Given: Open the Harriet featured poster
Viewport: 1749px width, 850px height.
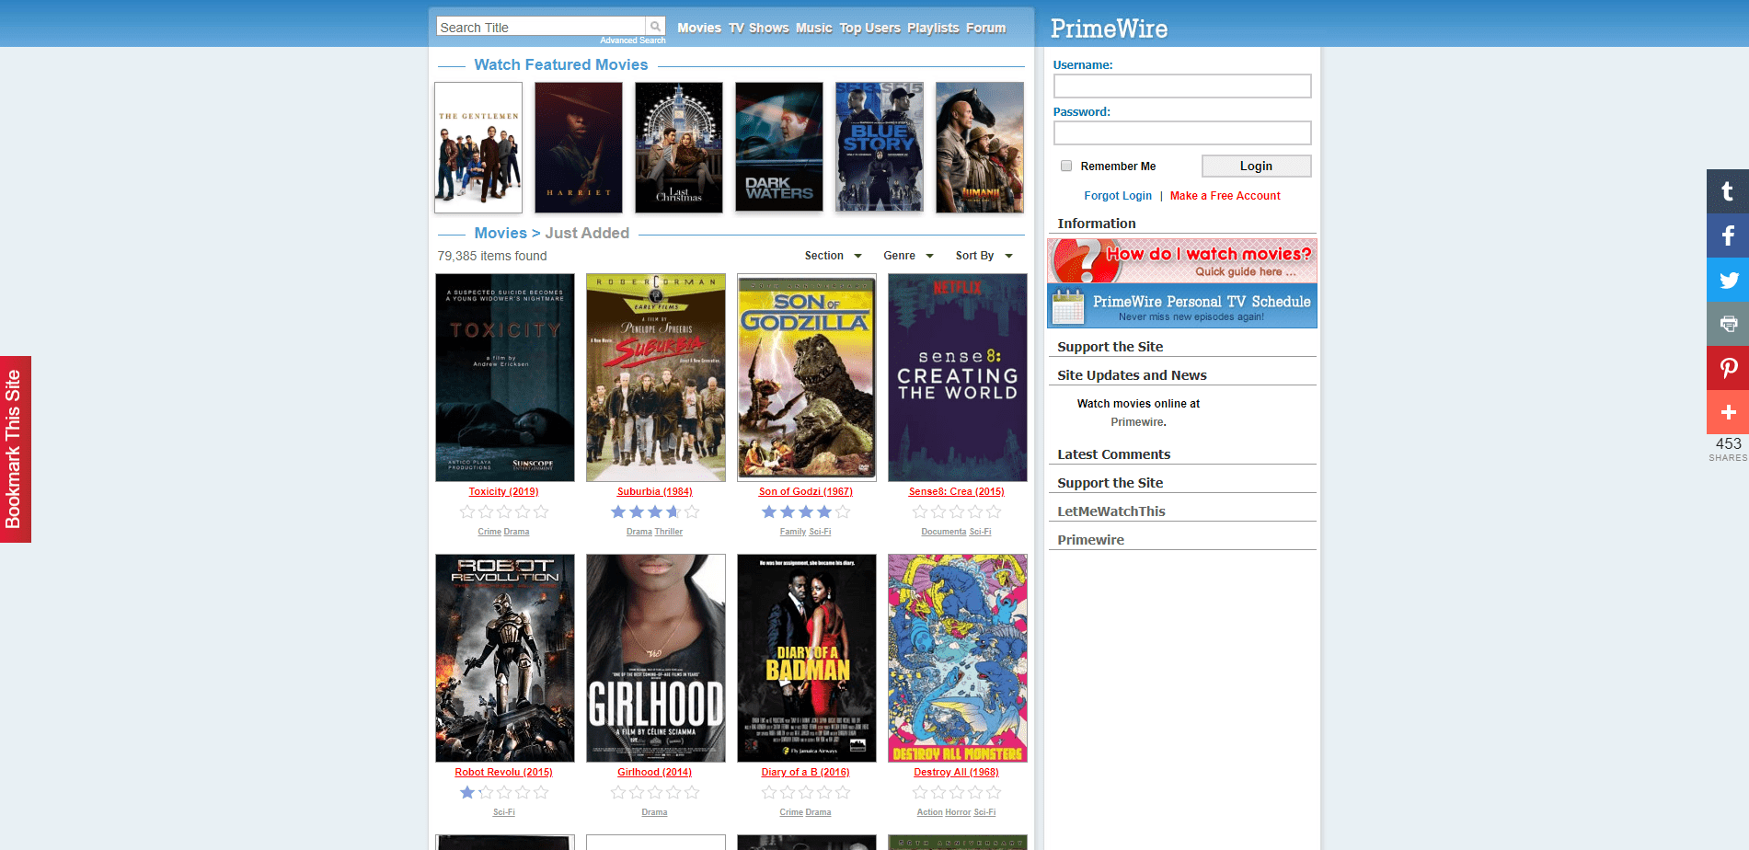Looking at the screenshot, I should [579, 147].
